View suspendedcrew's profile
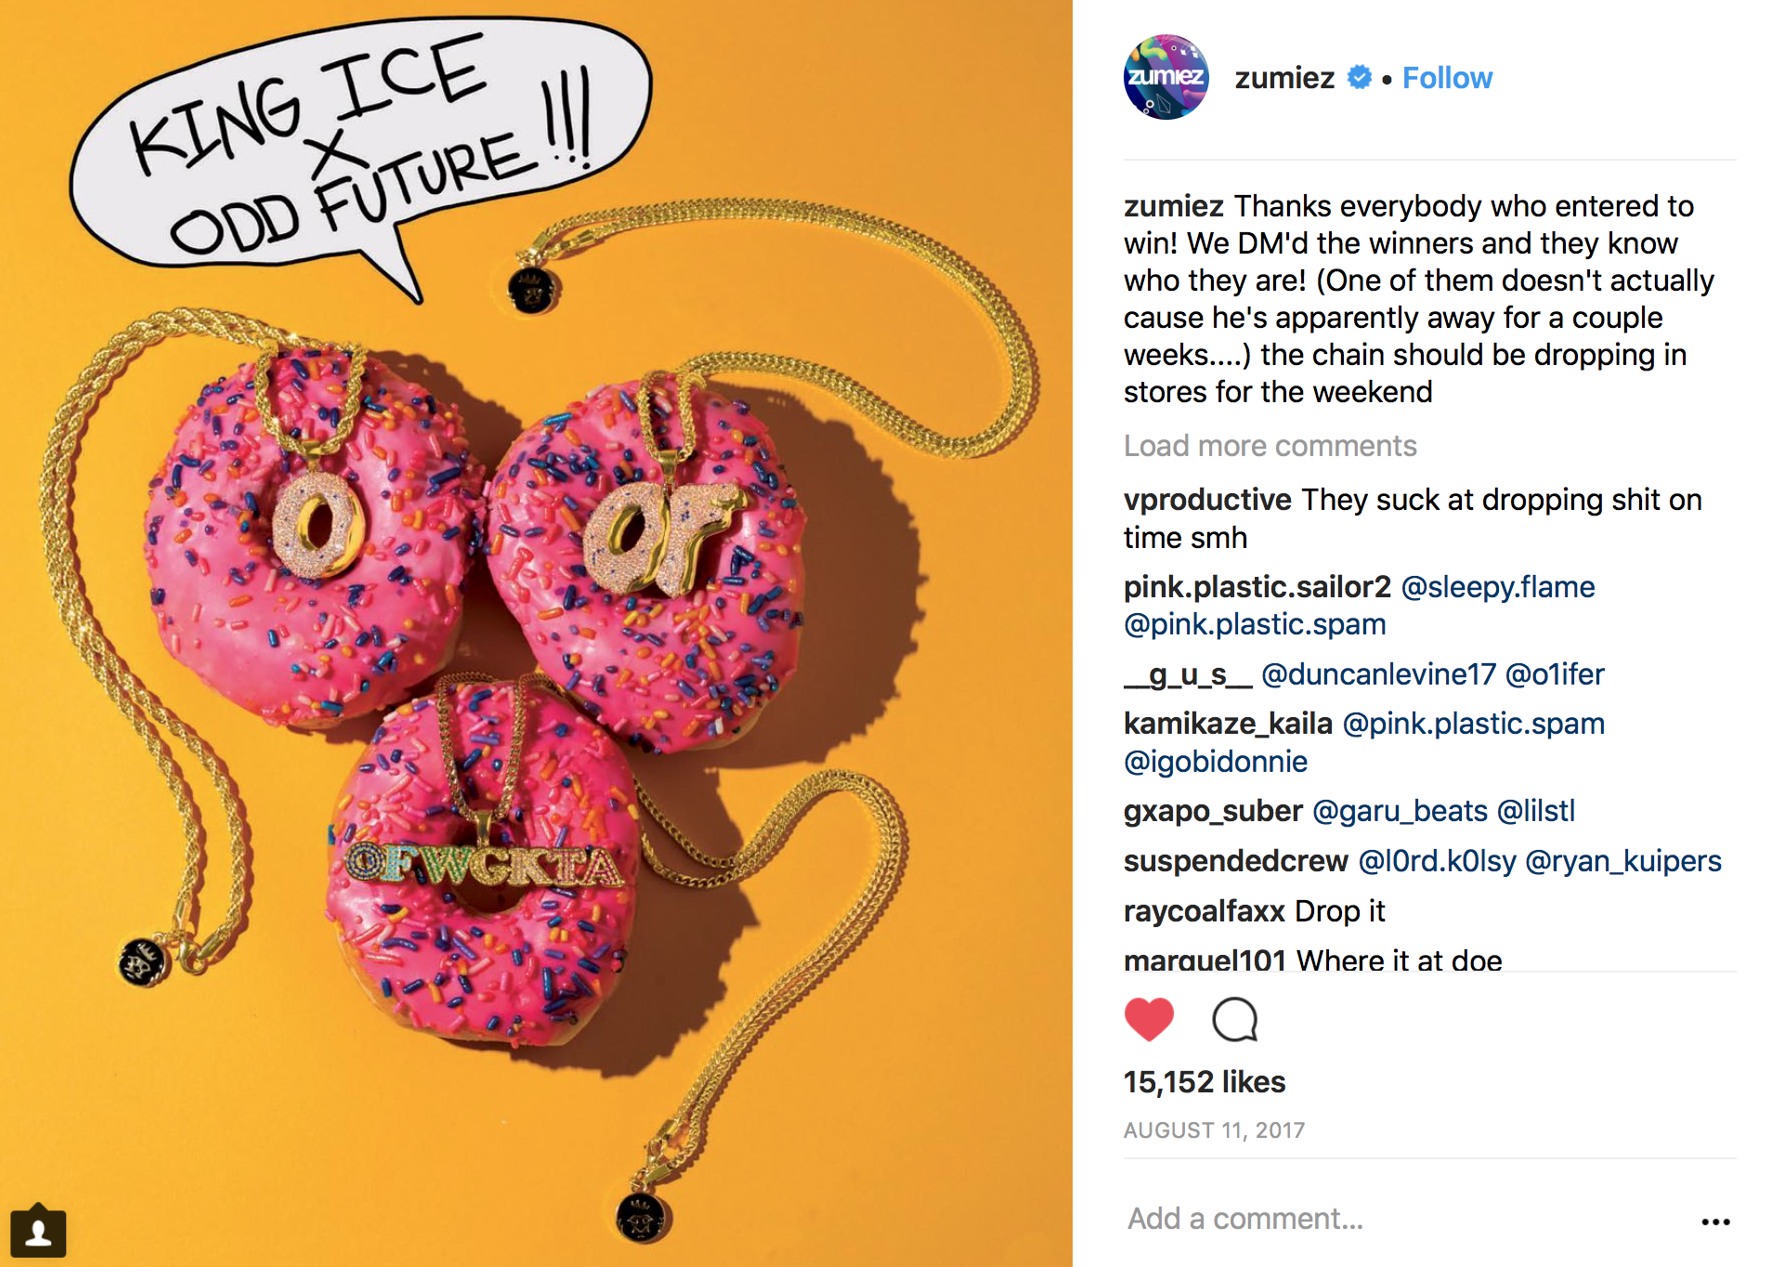The image size is (1772, 1267). pyautogui.click(x=1235, y=861)
